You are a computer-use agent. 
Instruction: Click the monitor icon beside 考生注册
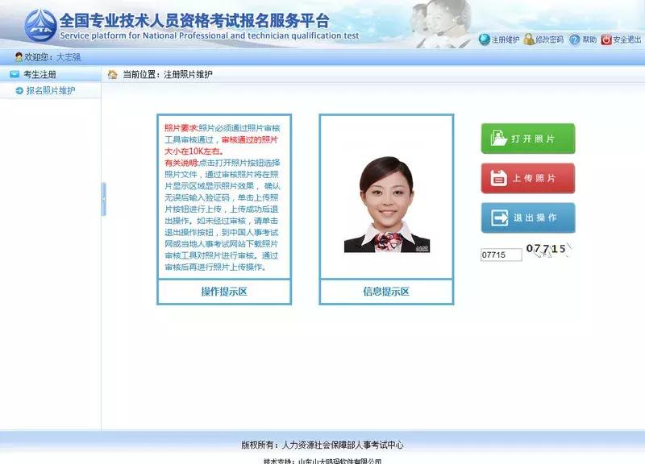tap(15, 73)
